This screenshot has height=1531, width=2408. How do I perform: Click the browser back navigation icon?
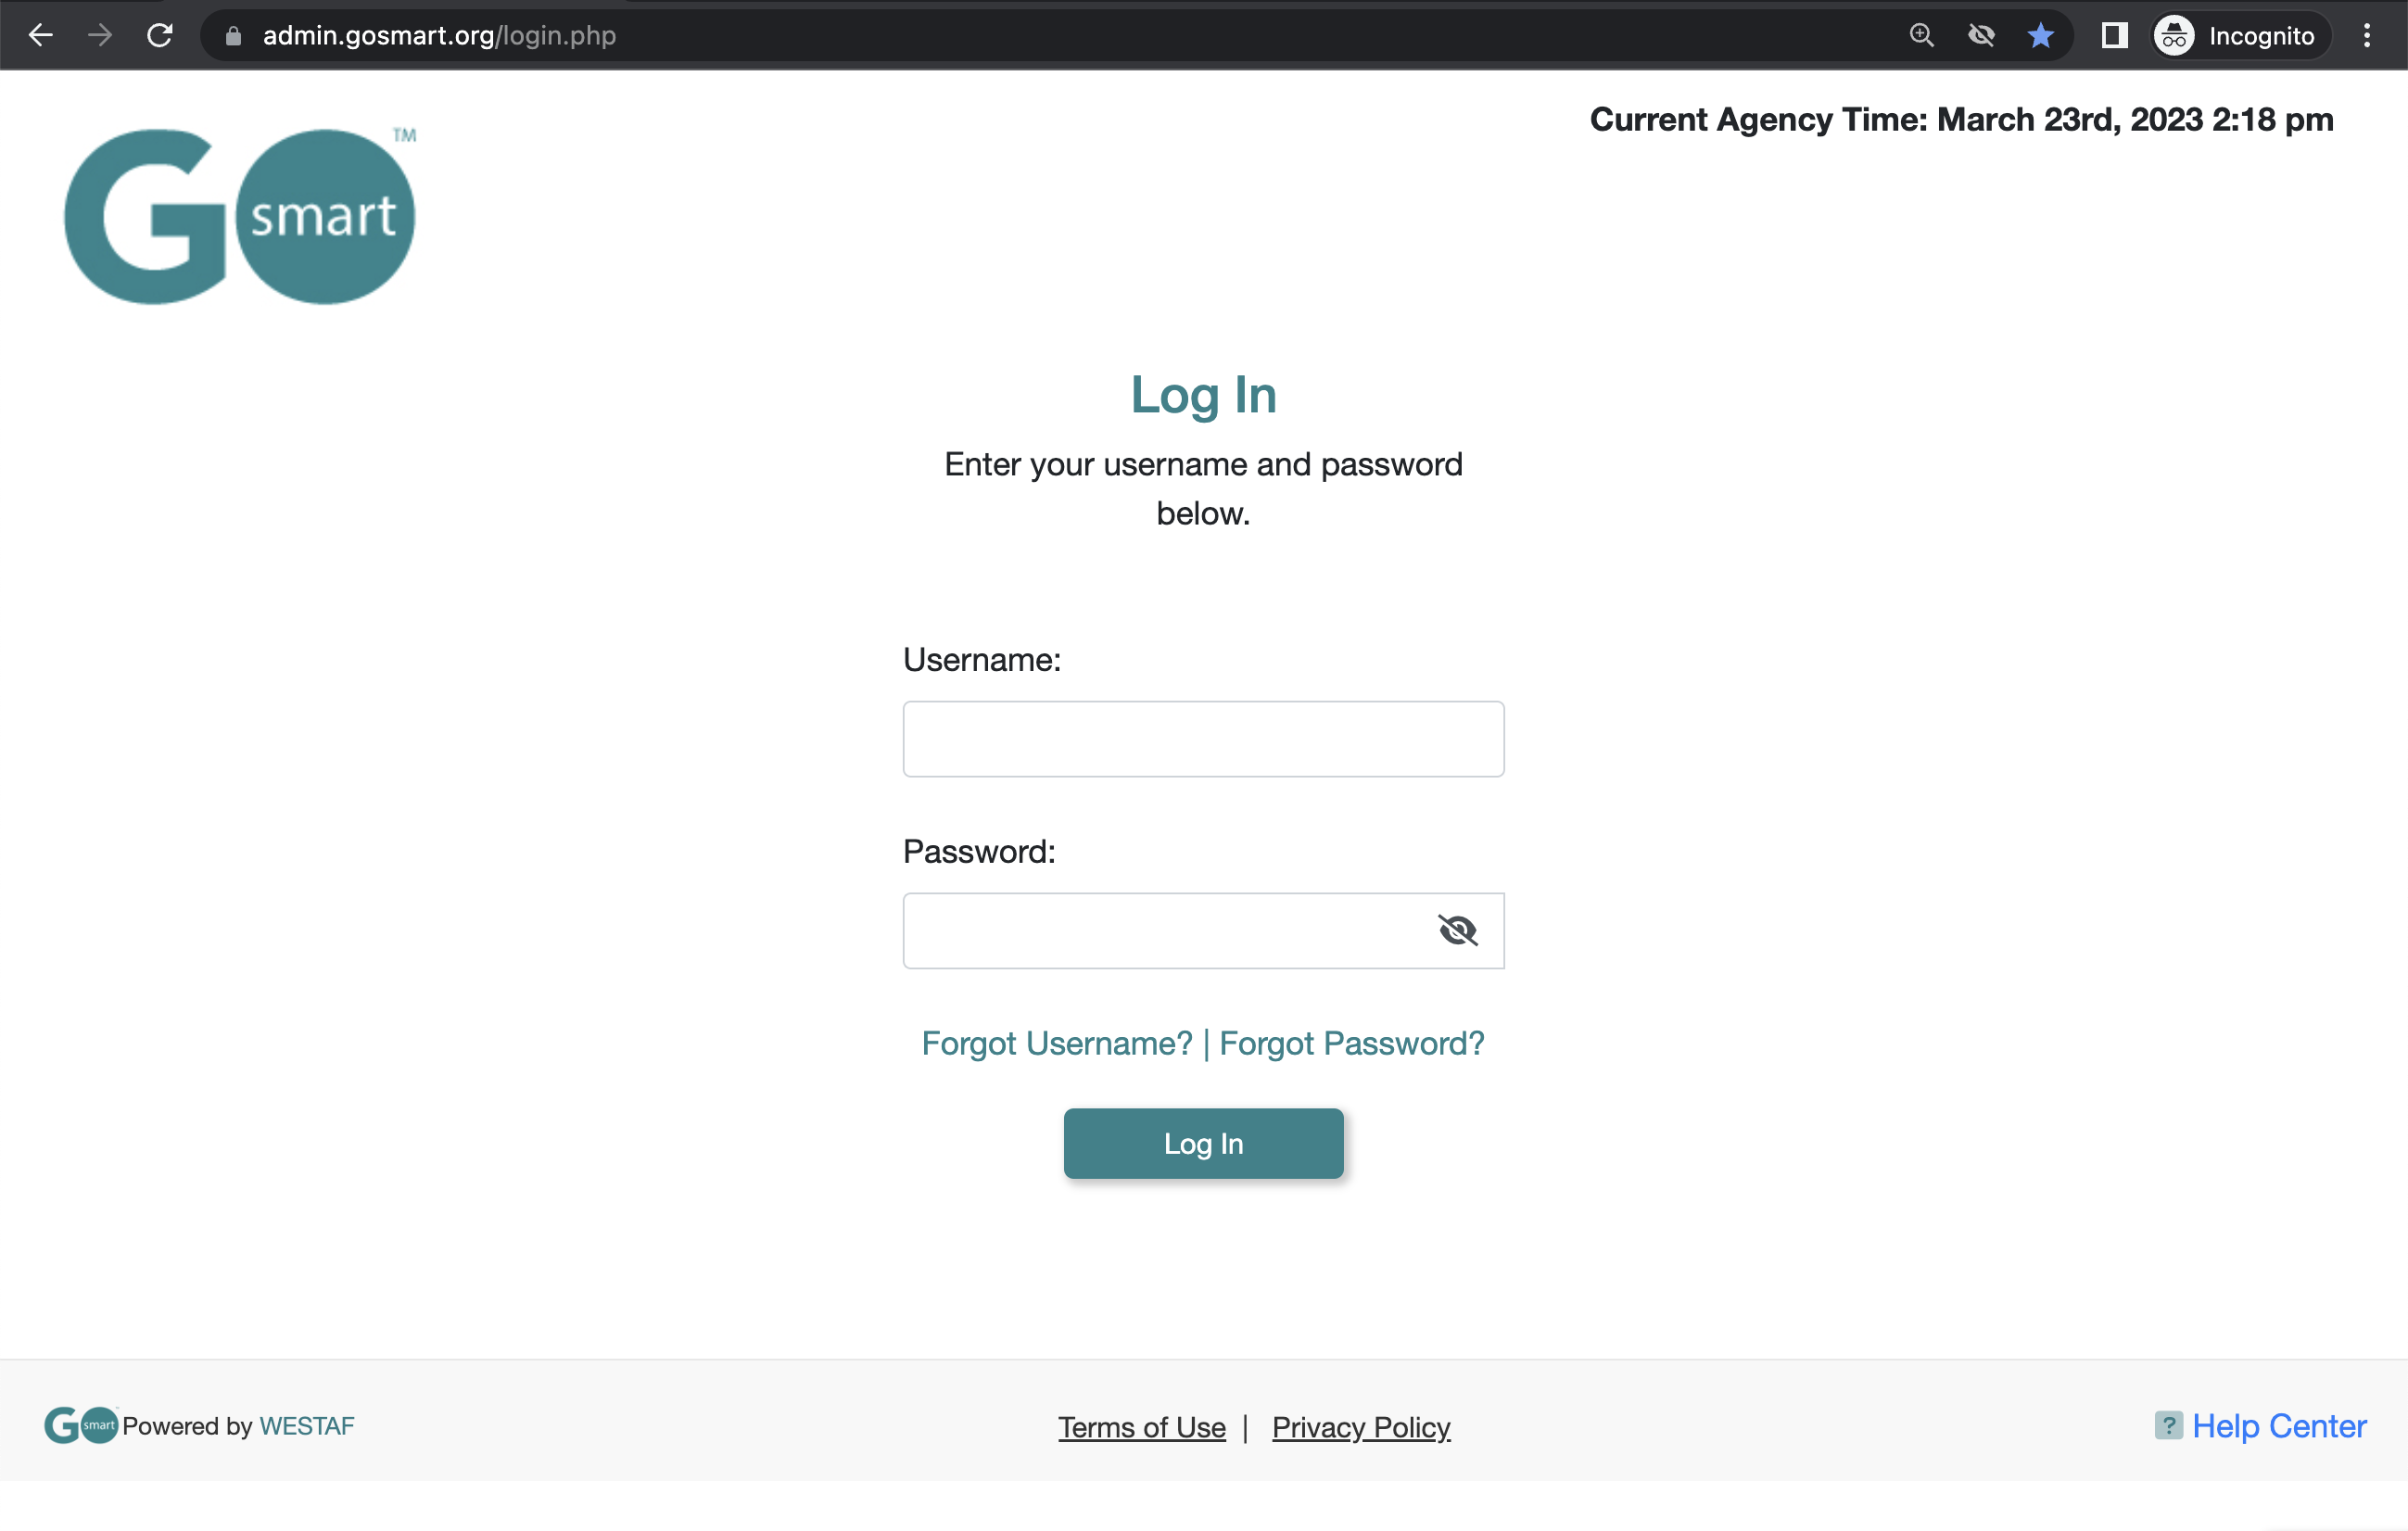(x=39, y=35)
